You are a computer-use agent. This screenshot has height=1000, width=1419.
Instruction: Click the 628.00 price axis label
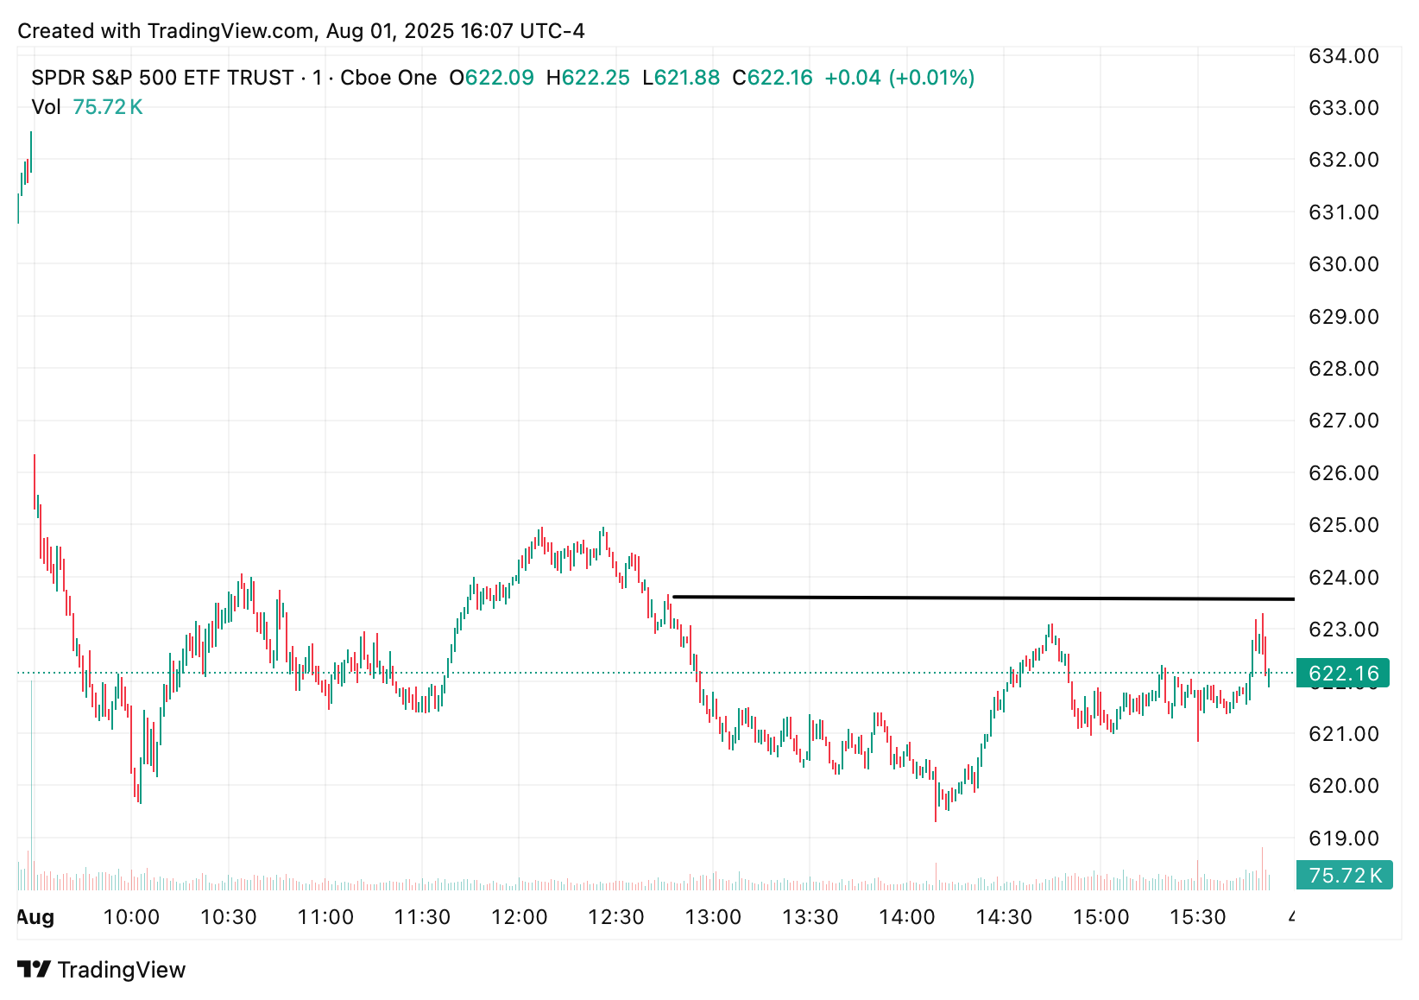[x=1344, y=369]
